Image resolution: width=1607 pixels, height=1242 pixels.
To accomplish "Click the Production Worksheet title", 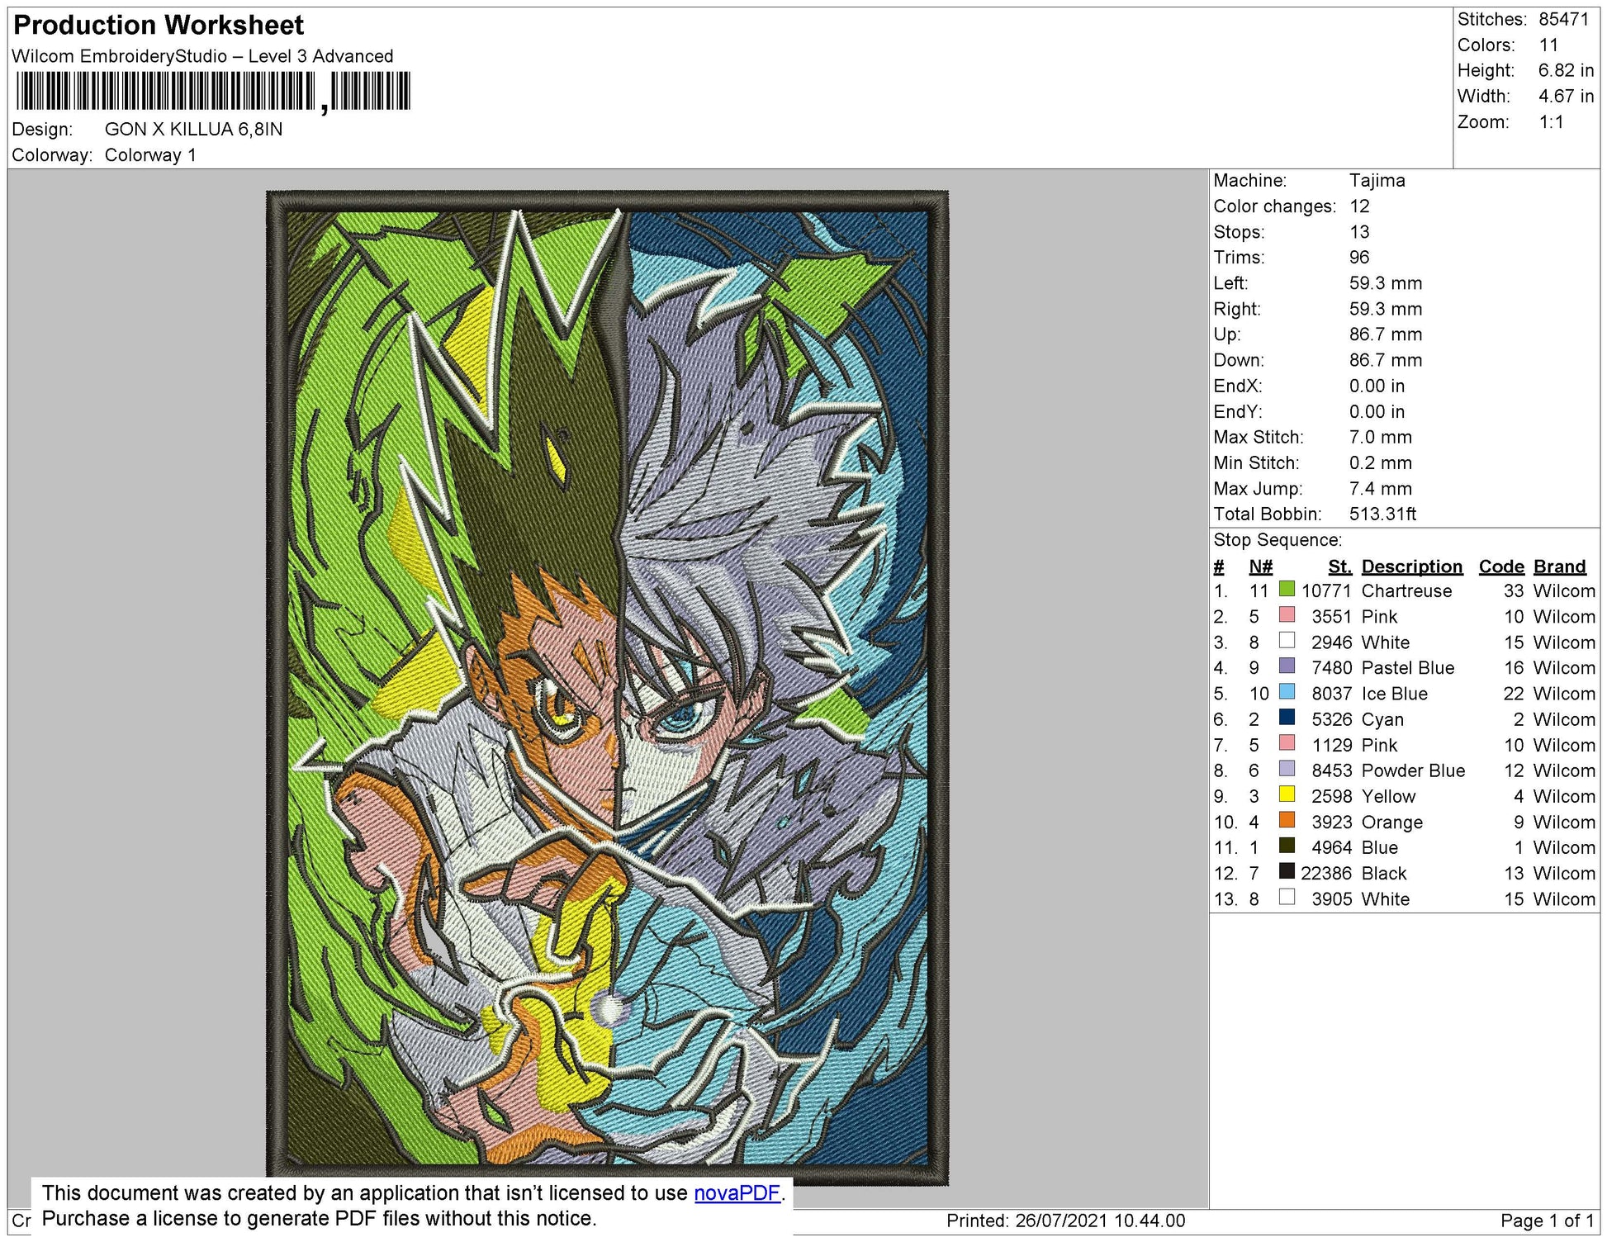I will point(159,26).
